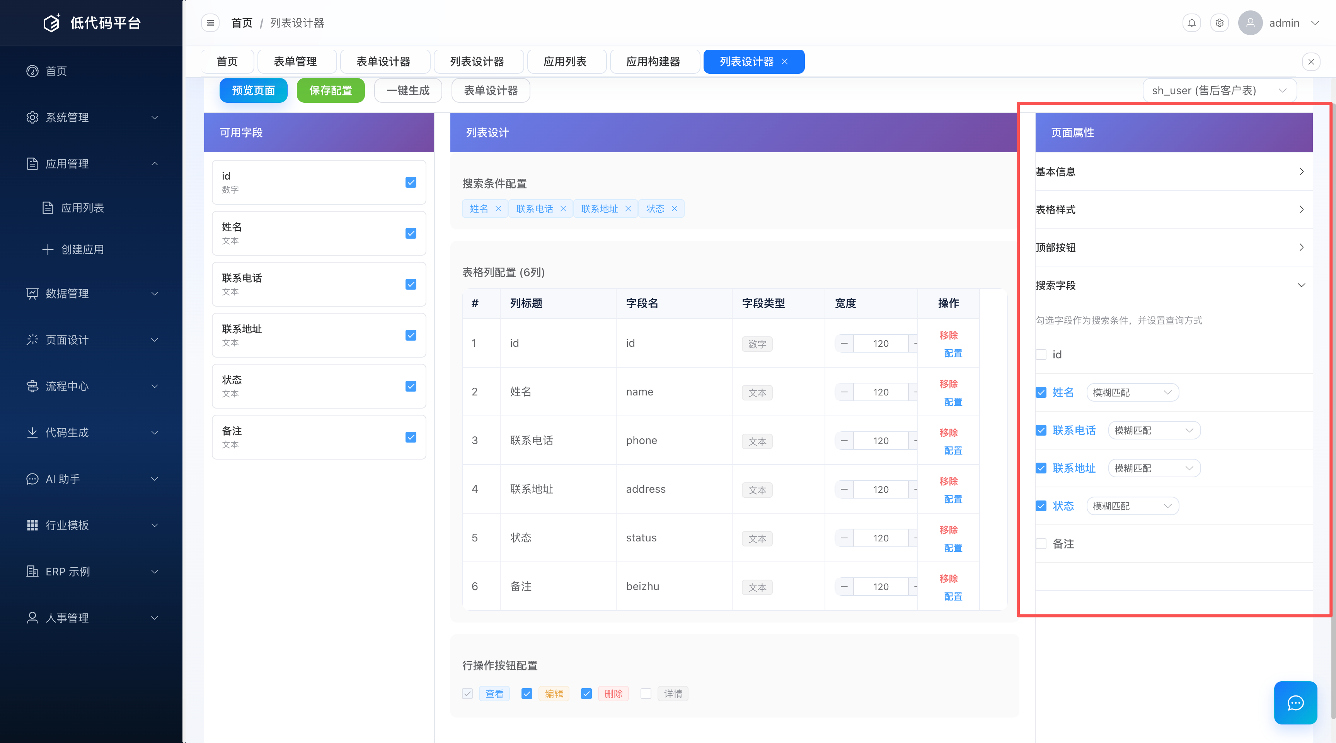Expand the 基本信息 section
The height and width of the screenshot is (743, 1336).
(x=1174, y=171)
